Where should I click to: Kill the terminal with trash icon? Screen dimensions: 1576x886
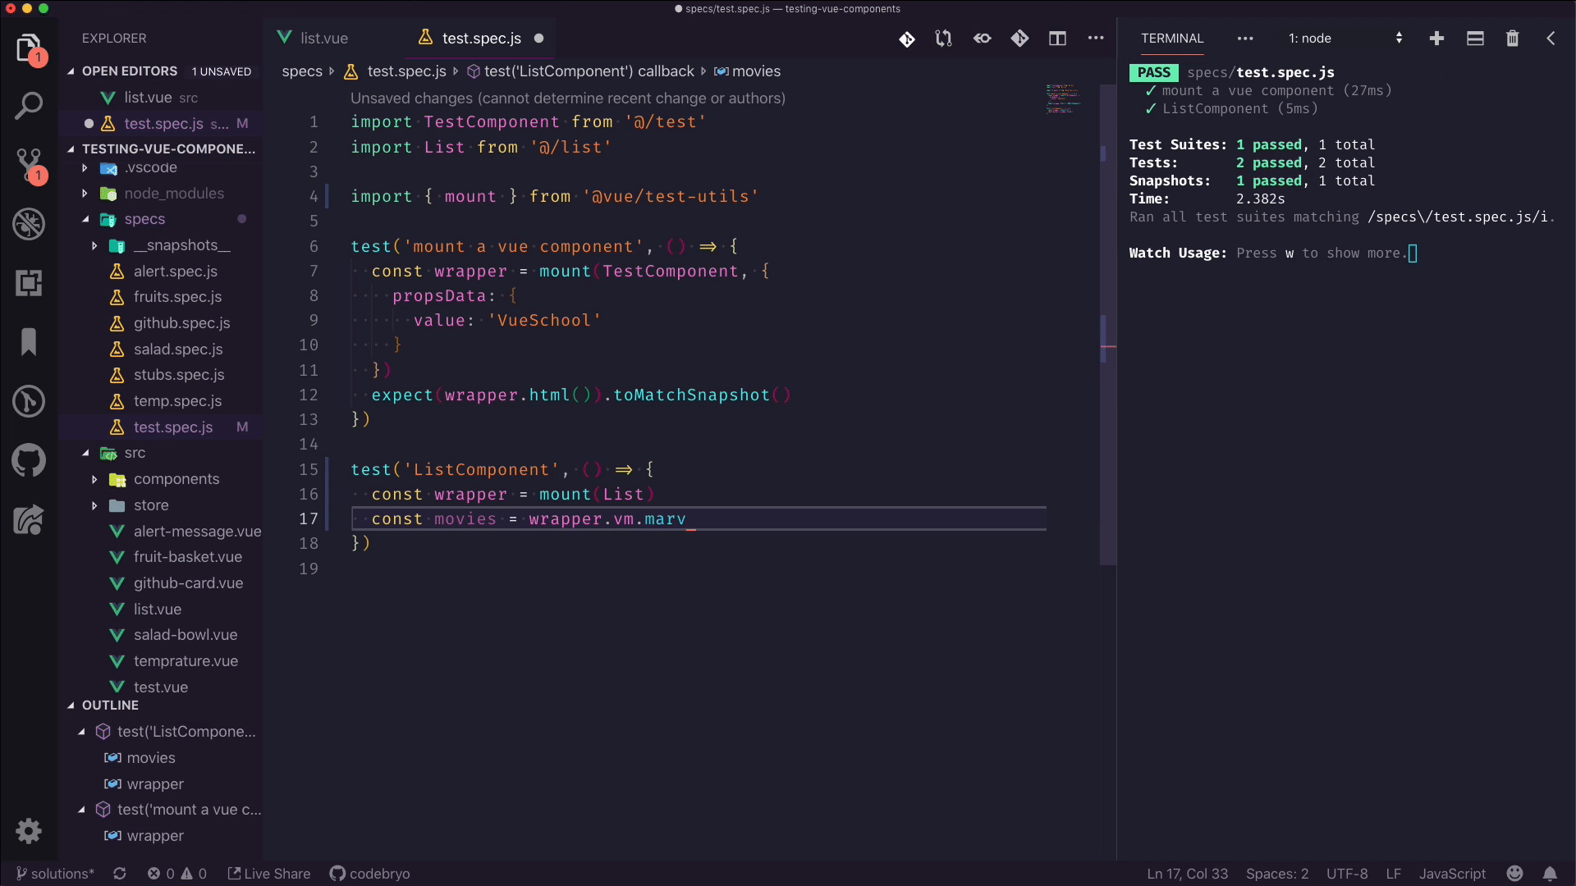(x=1513, y=39)
